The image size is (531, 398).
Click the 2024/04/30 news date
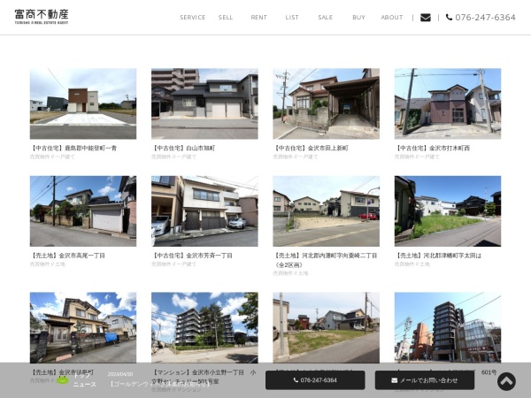[120, 374]
